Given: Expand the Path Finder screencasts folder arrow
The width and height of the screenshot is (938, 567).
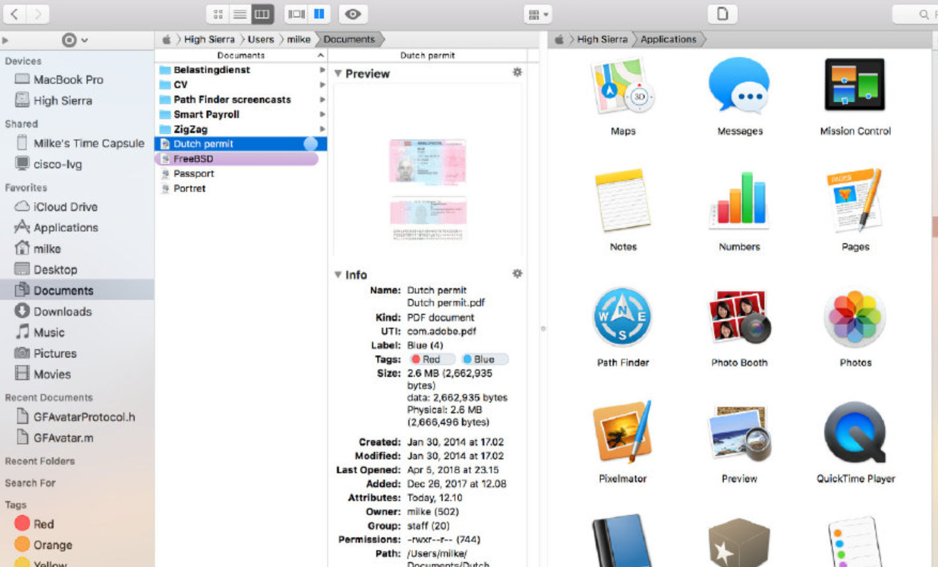Looking at the screenshot, I should coord(322,100).
